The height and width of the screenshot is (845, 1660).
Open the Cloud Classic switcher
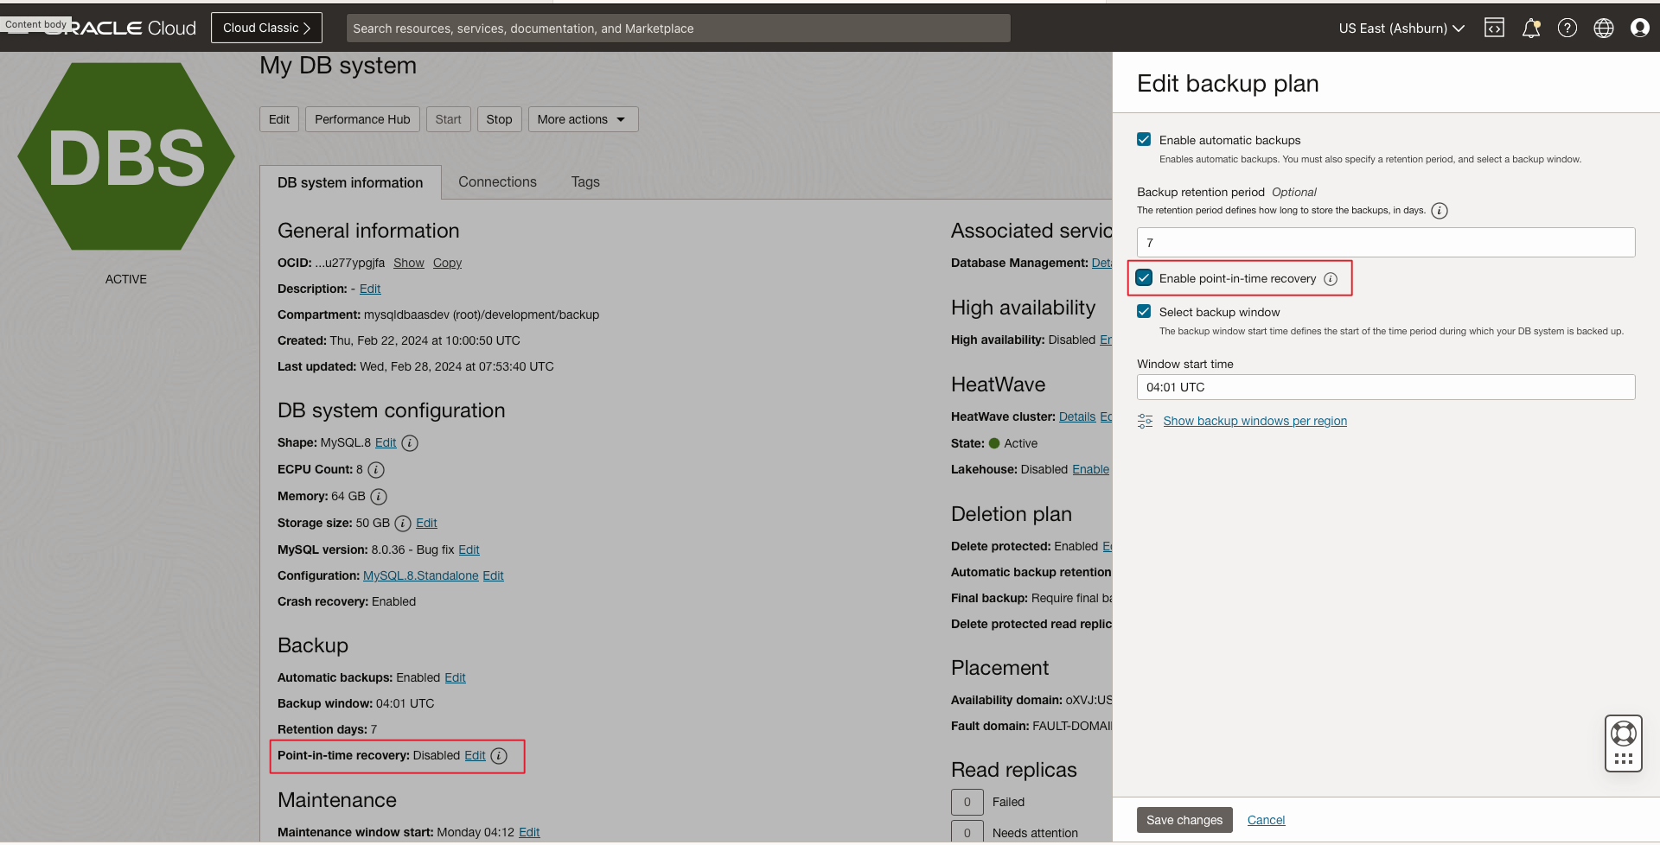pyautogui.click(x=266, y=28)
